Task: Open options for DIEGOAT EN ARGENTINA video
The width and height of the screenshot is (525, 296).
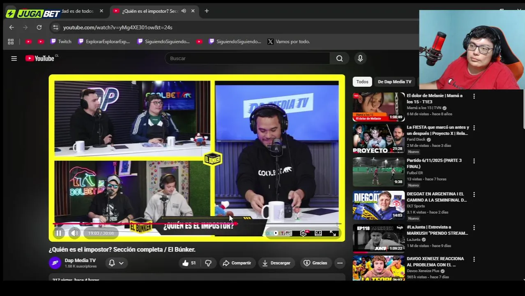Action: click(474, 194)
